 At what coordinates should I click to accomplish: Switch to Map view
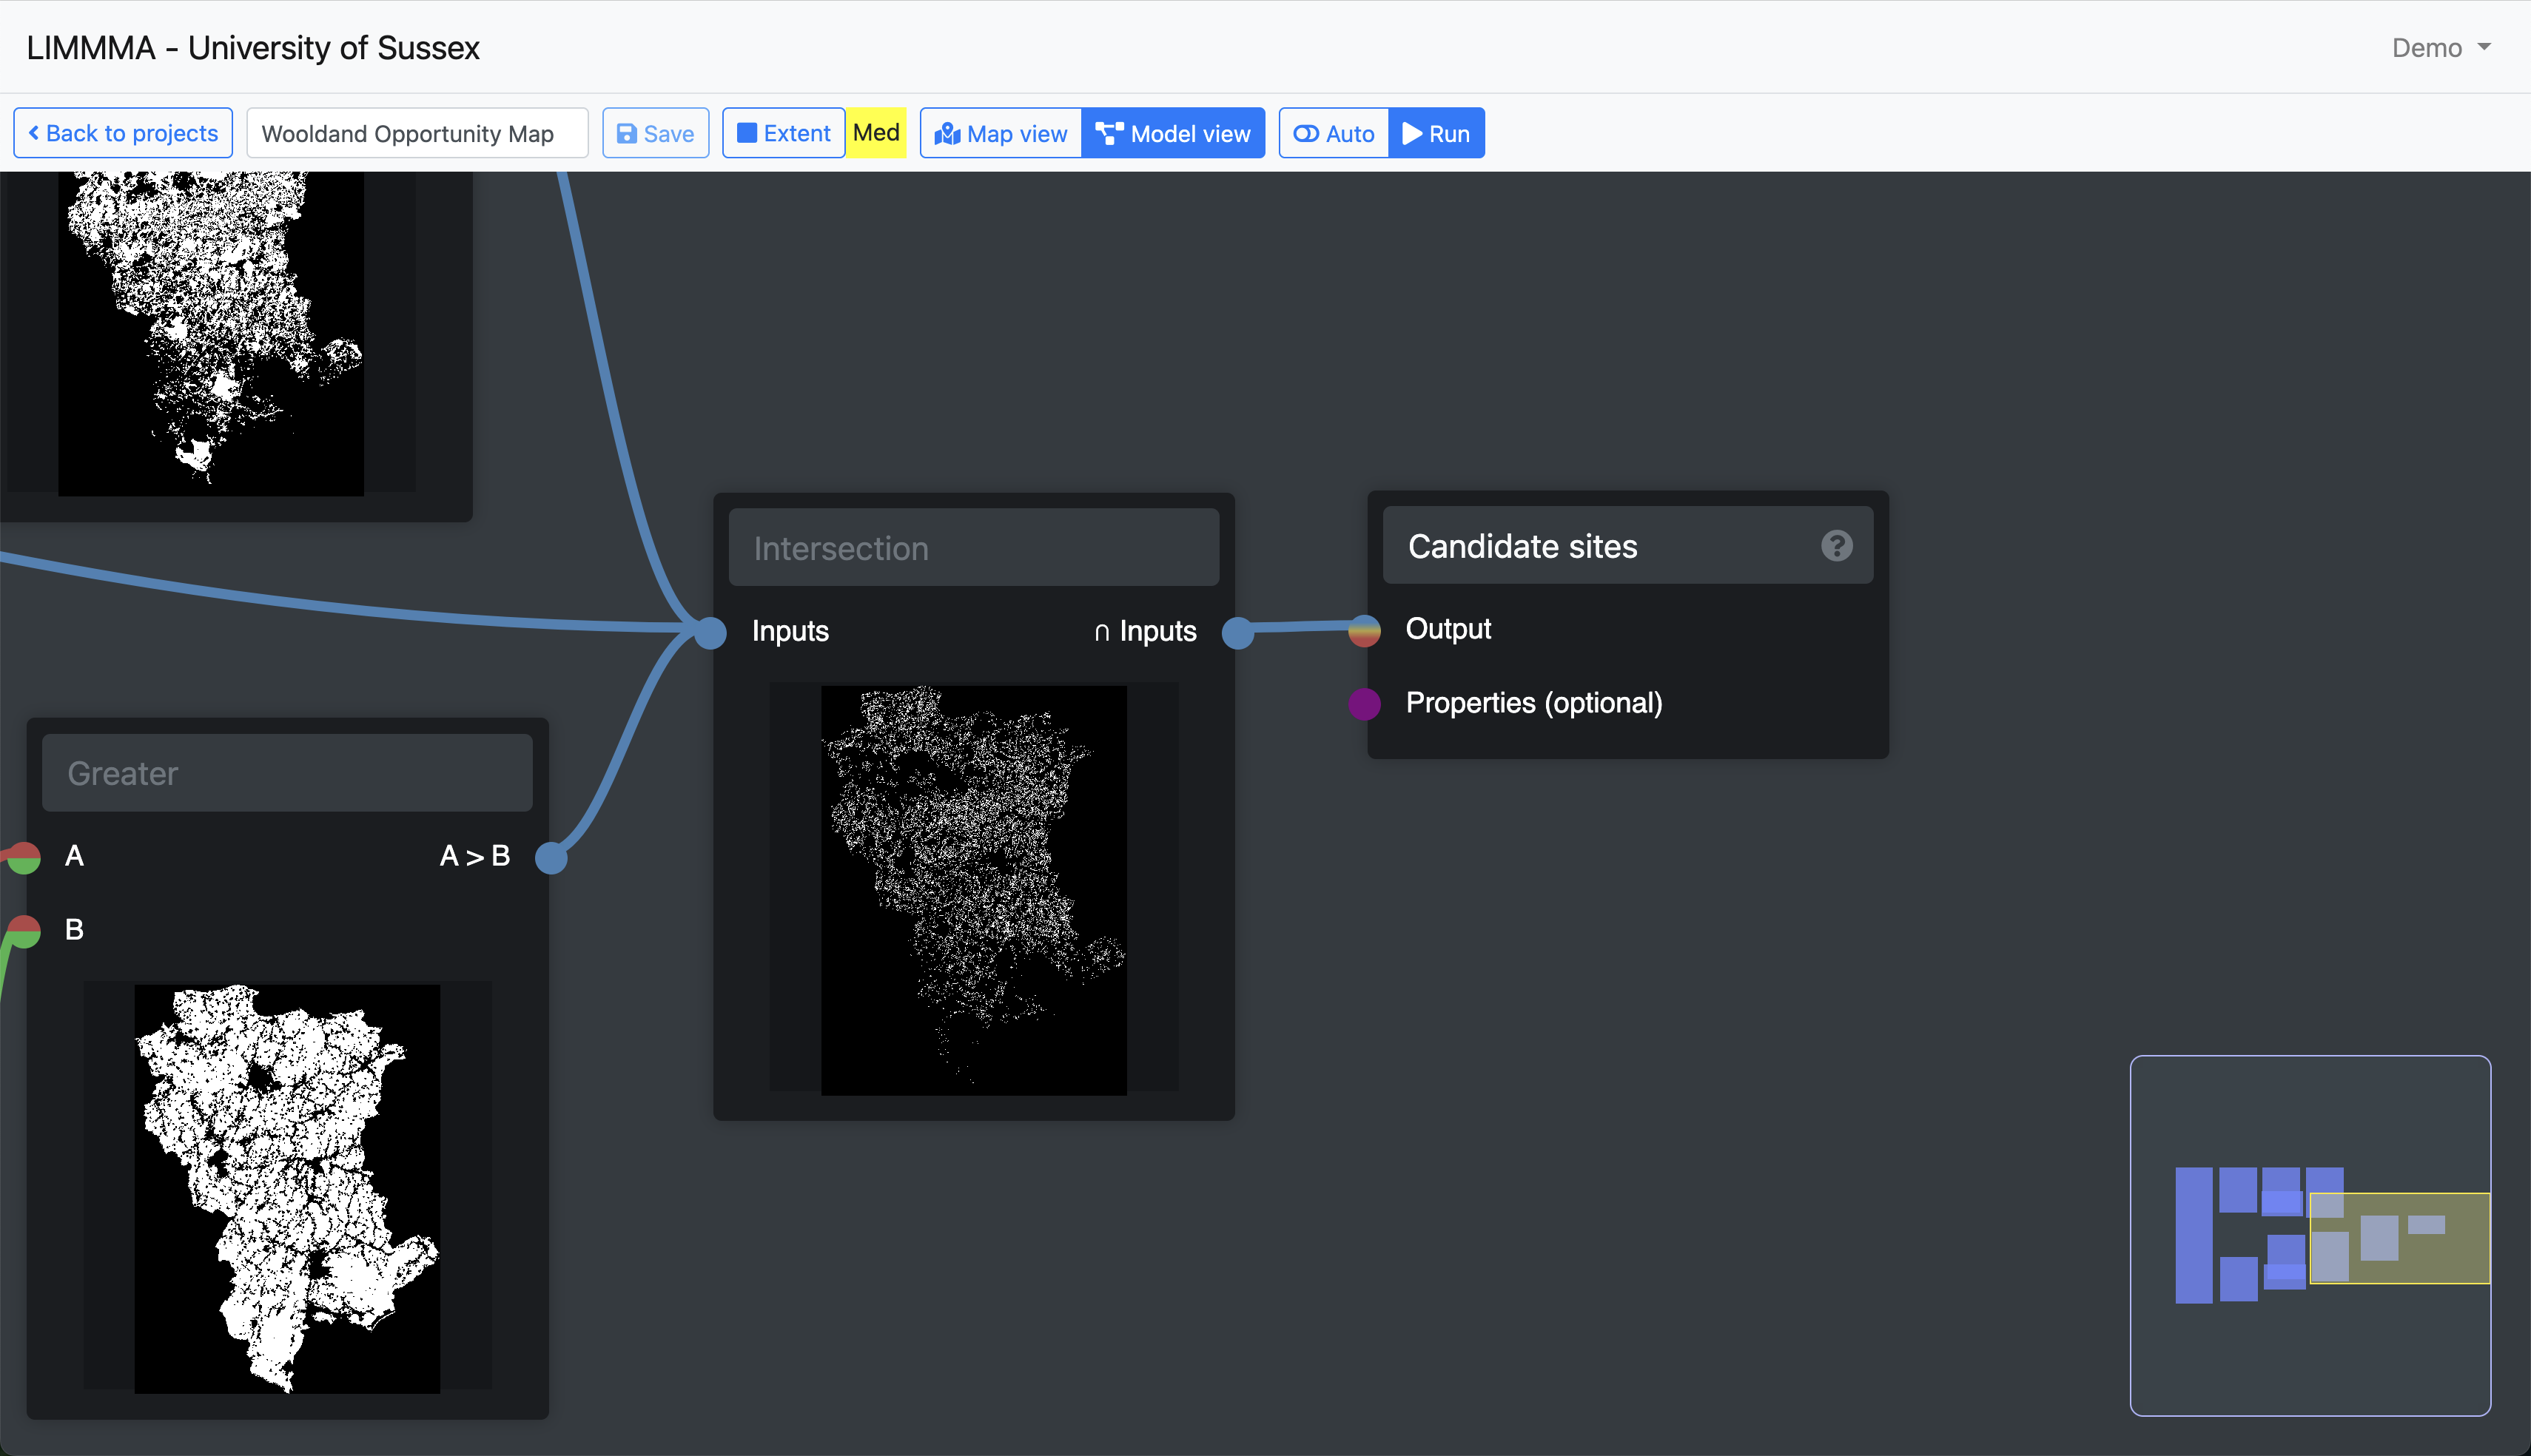pyautogui.click(x=1000, y=133)
